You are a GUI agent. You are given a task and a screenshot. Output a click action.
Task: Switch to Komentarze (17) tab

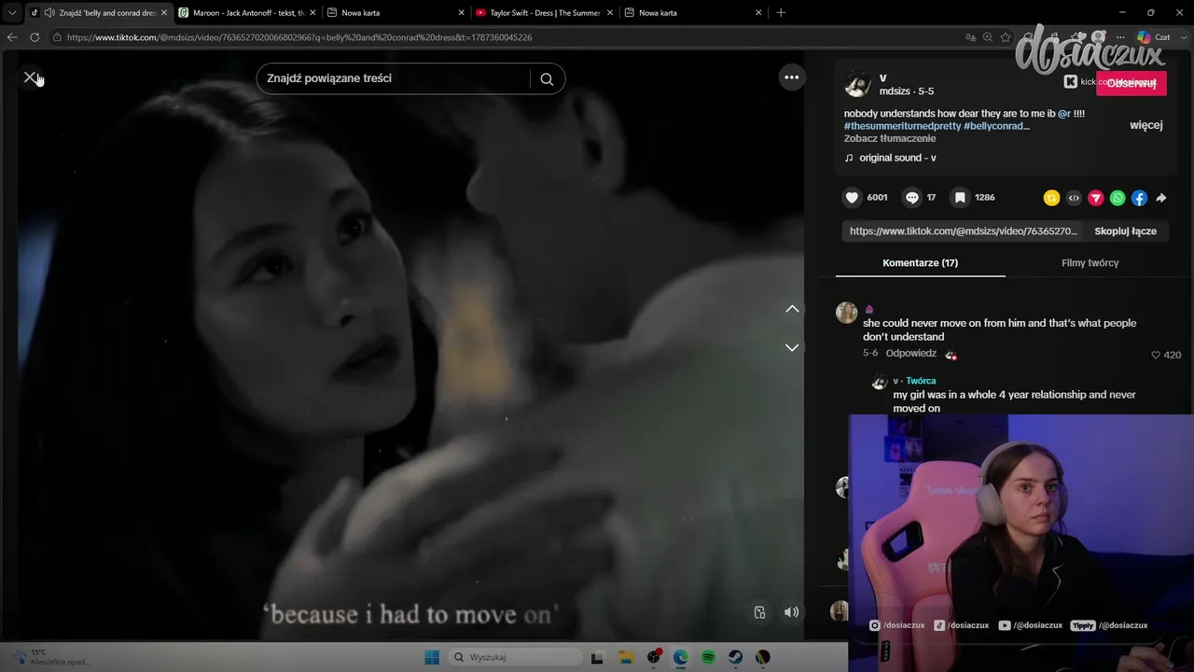click(920, 263)
